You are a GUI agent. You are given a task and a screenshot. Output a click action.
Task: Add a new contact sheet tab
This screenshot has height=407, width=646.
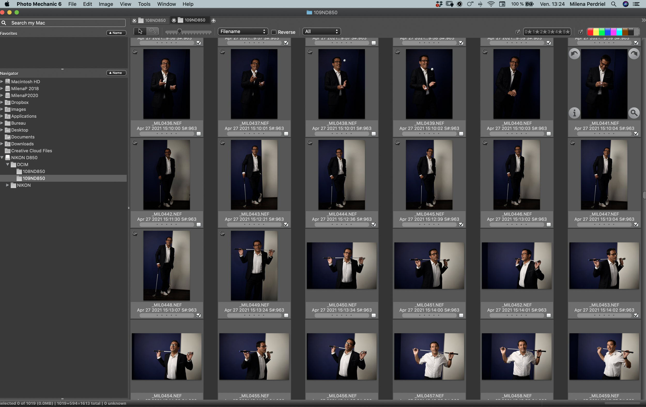pyautogui.click(x=213, y=20)
